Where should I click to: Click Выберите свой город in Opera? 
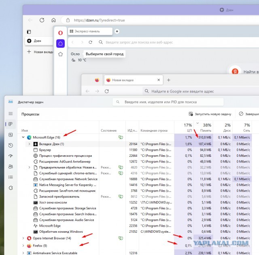click(104, 54)
